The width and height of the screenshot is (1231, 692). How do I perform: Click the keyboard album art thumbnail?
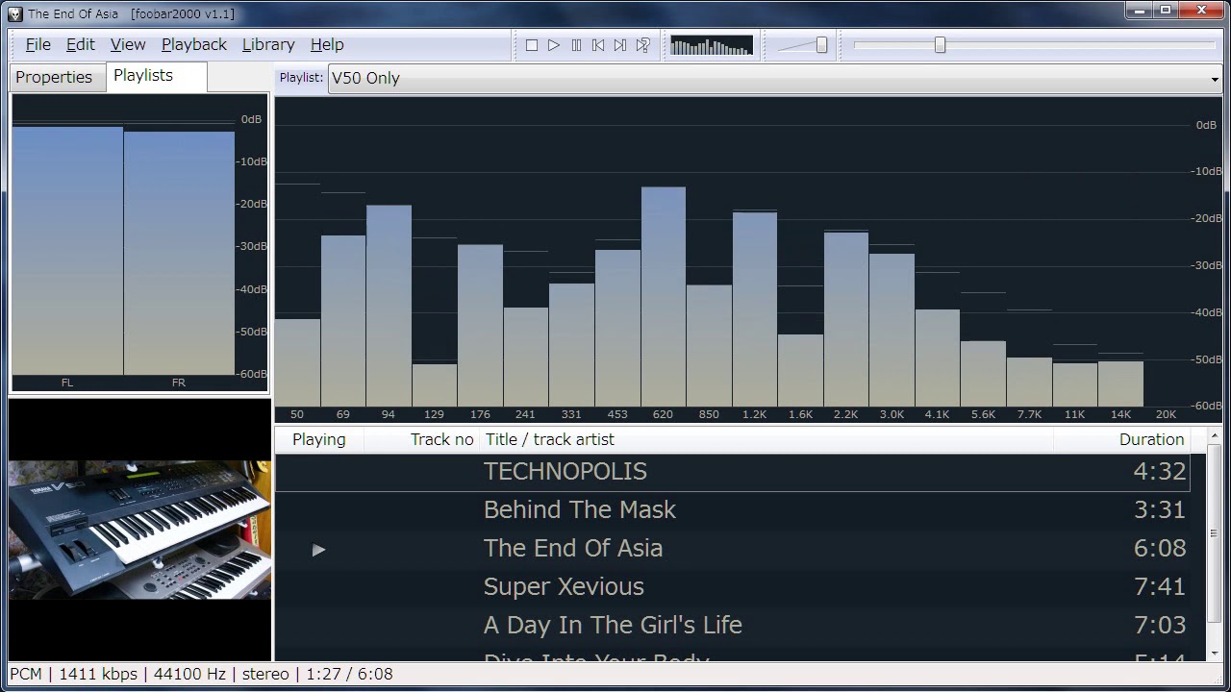140,530
